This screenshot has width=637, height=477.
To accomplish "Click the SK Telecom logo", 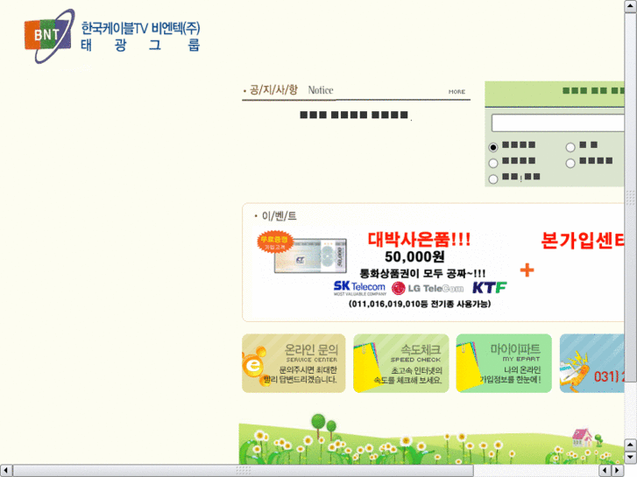I will point(359,288).
